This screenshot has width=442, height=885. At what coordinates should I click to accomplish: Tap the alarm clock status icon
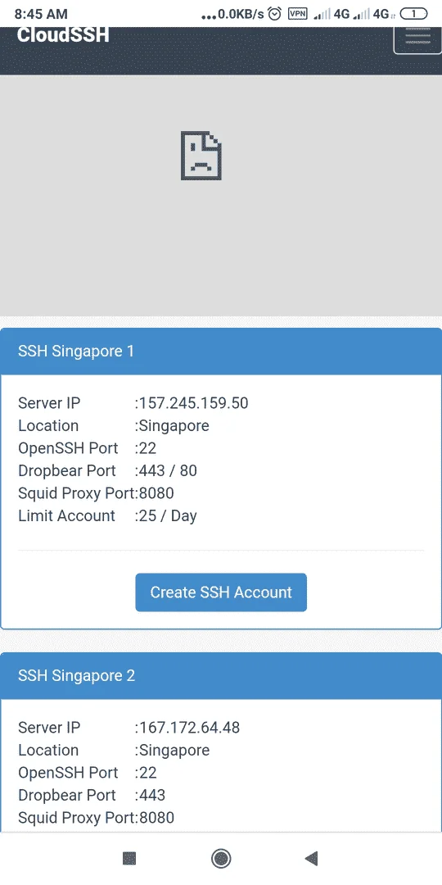point(275,14)
